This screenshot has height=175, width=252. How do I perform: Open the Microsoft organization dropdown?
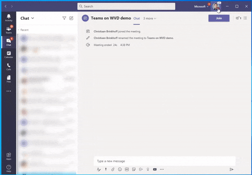pos(201,6)
